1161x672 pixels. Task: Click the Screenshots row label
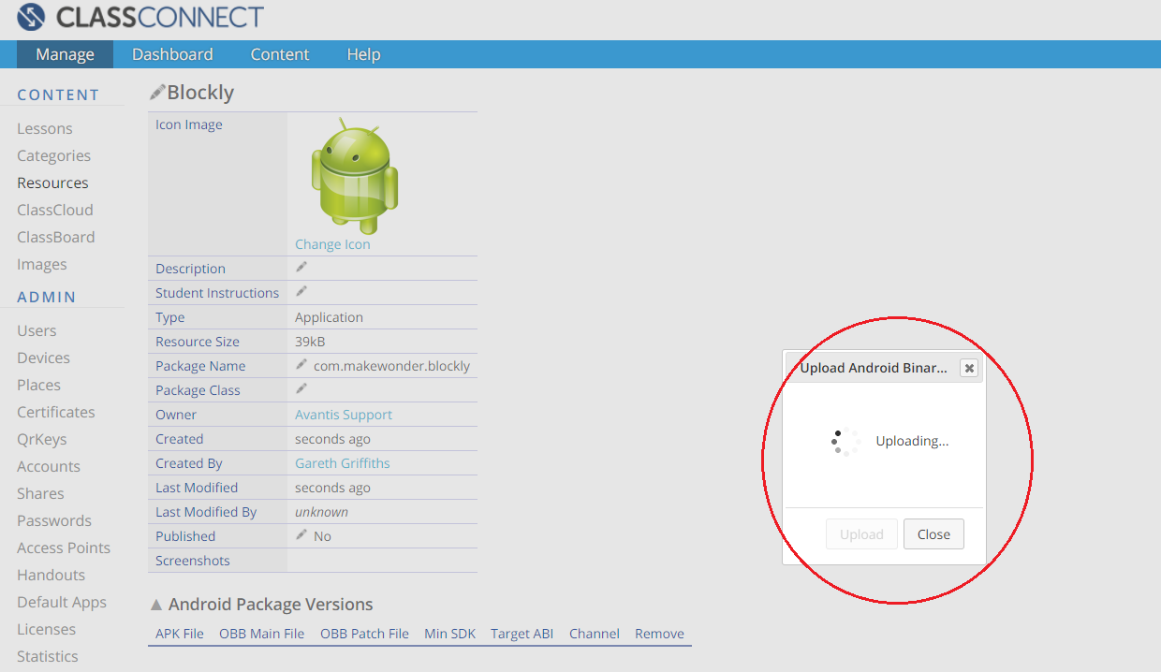coord(193,561)
